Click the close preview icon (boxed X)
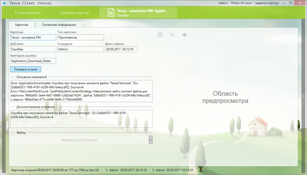The height and width of the screenshot is (175, 307). point(160,35)
